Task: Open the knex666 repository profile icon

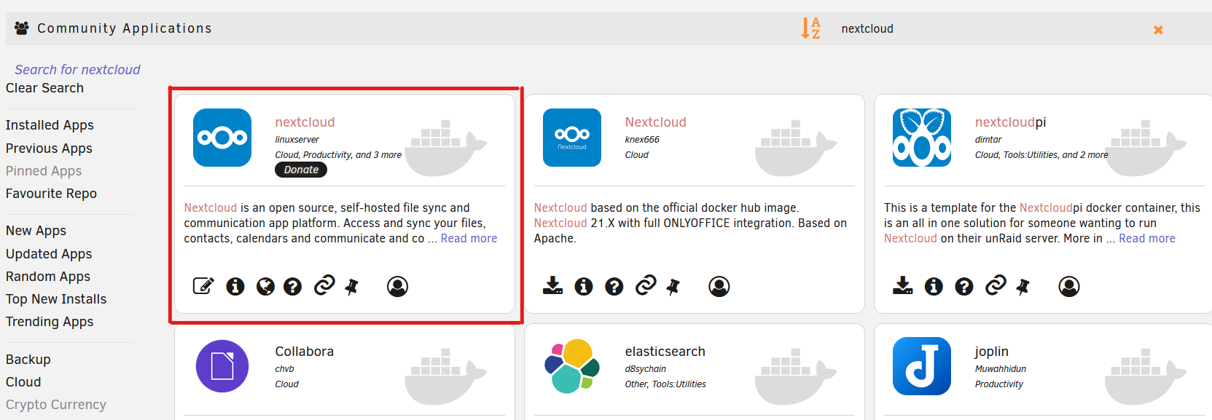Action: click(x=719, y=287)
